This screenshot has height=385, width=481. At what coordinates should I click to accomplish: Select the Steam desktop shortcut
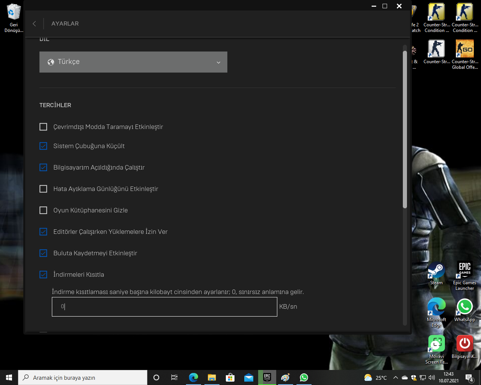coord(436,274)
